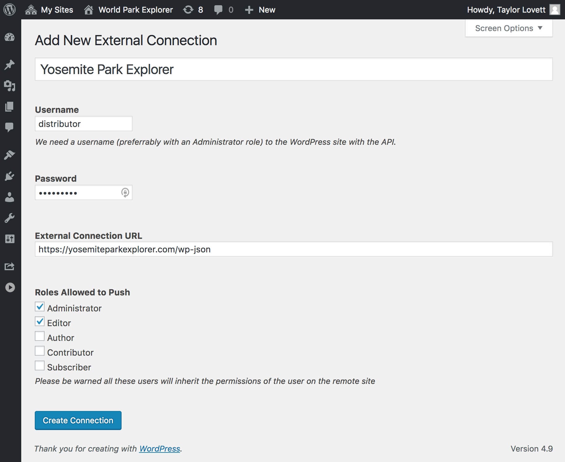Click the Contributor role label
The image size is (565, 462).
[x=70, y=353]
